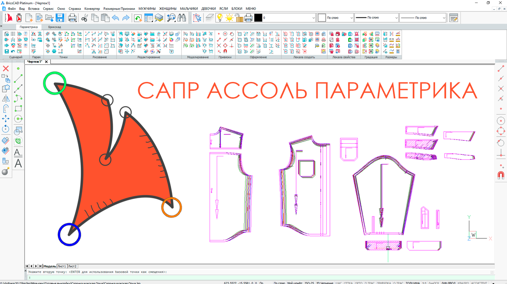
Task: Select the circle tool on left toolbar
Action: (18, 119)
